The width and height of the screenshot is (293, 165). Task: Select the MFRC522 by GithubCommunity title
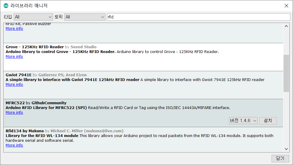[x=36, y=103]
